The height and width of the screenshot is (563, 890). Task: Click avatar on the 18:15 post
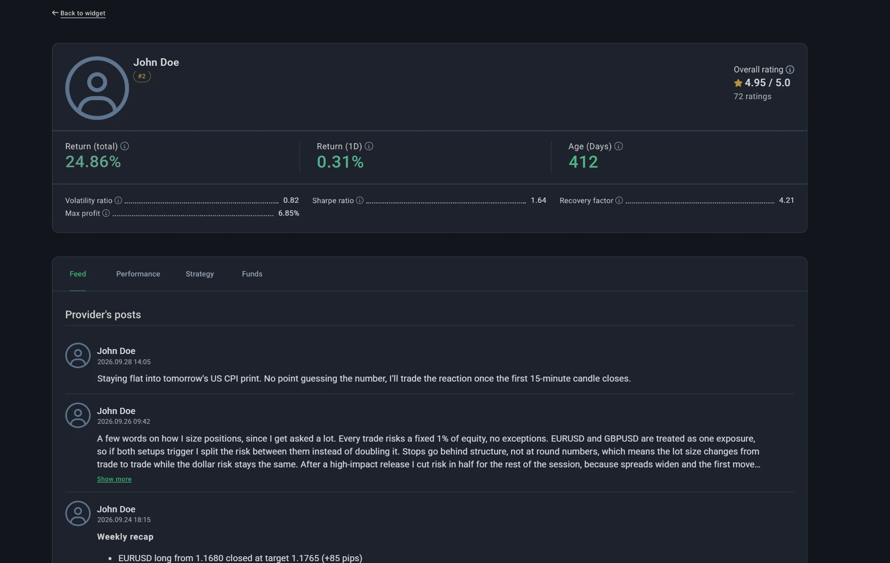78,514
